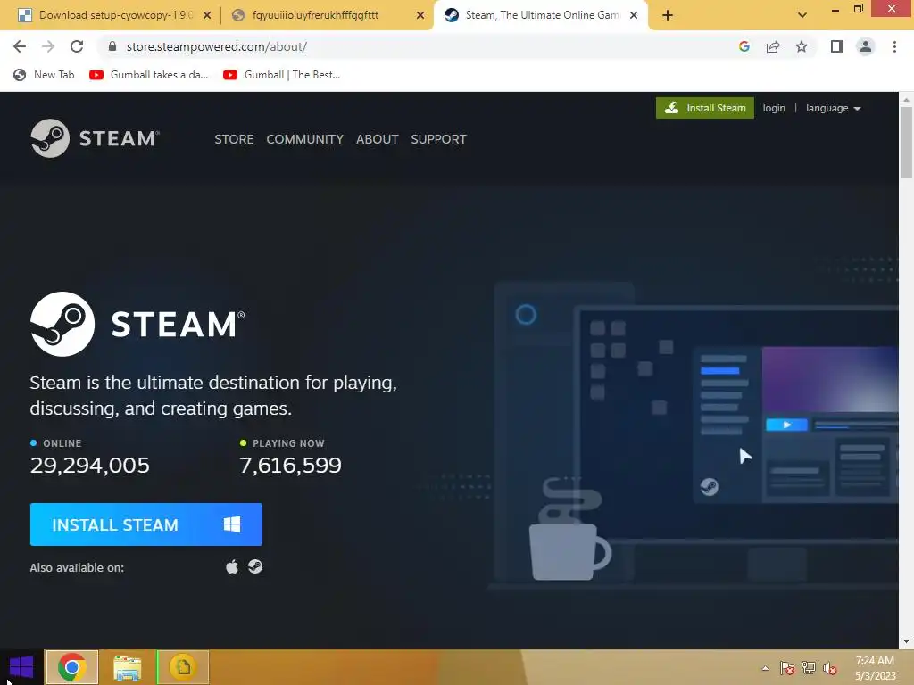Open the language dropdown
The height and width of the screenshot is (685, 914).
[833, 108]
